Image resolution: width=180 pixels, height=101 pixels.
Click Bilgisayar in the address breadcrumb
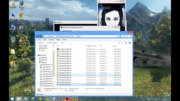pyautogui.click(x=51, y=36)
